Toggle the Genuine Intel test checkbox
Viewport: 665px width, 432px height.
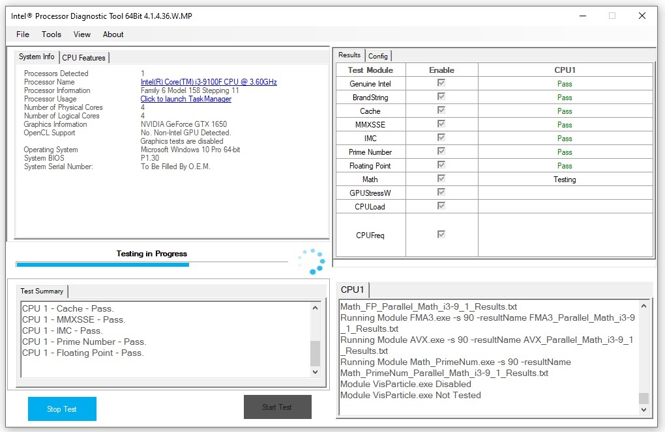(x=441, y=83)
